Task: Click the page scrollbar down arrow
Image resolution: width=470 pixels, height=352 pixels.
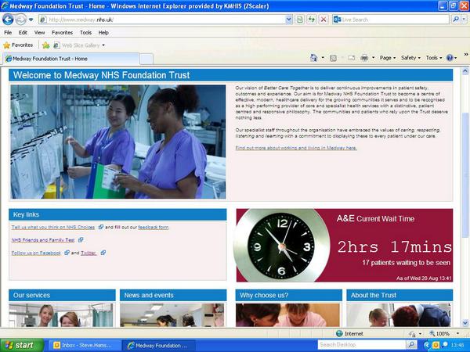Action: [x=465, y=323]
